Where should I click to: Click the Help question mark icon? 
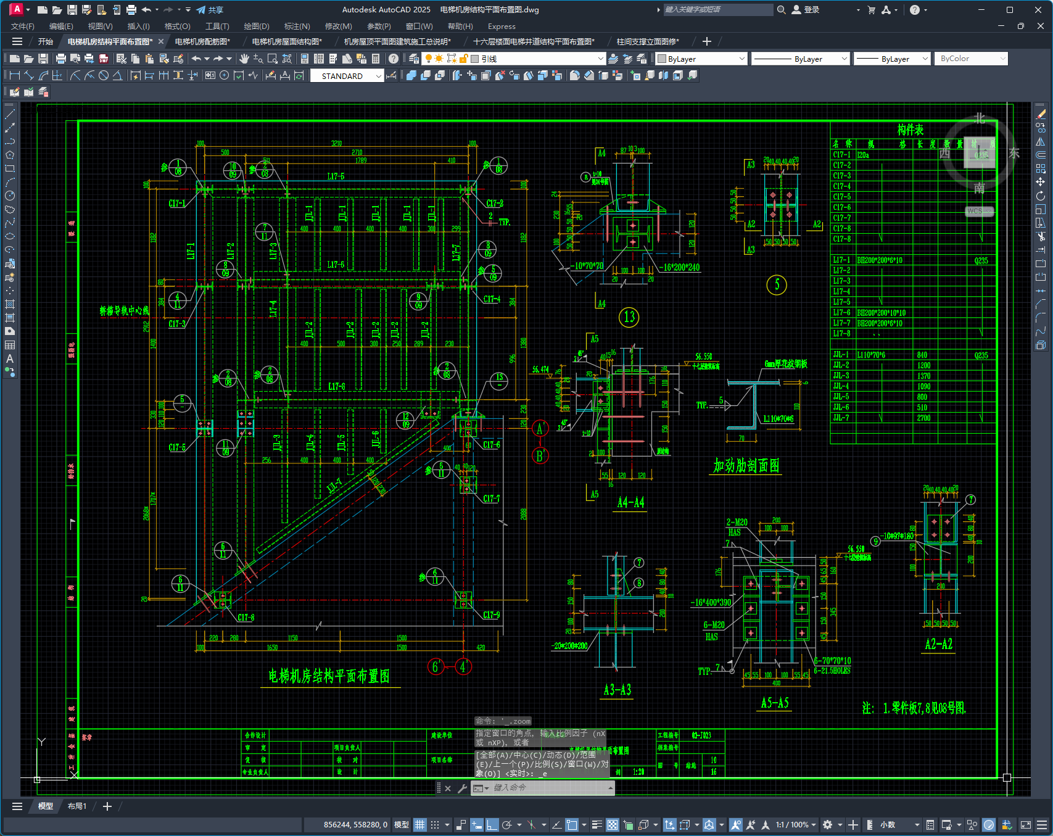(394, 59)
